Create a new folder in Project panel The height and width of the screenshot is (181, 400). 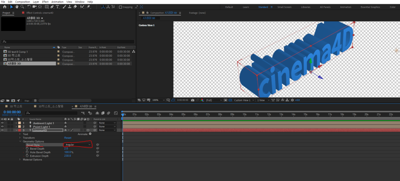(8, 100)
